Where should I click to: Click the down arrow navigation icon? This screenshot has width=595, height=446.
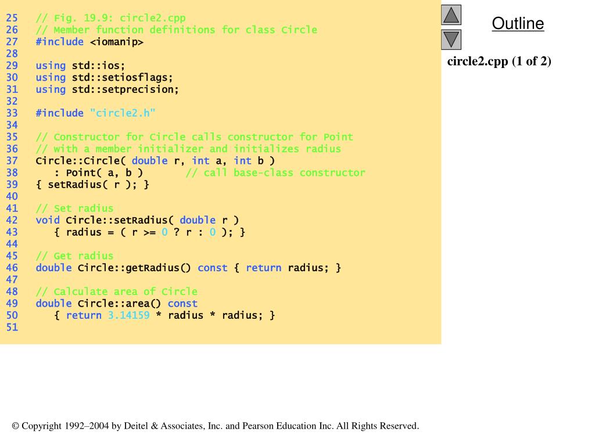(x=451, y=40)
